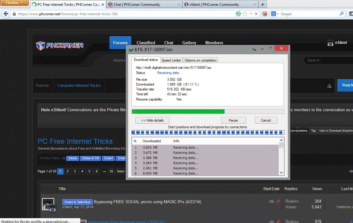
Task: Click the Hide details button
Action: pos(152,120)
